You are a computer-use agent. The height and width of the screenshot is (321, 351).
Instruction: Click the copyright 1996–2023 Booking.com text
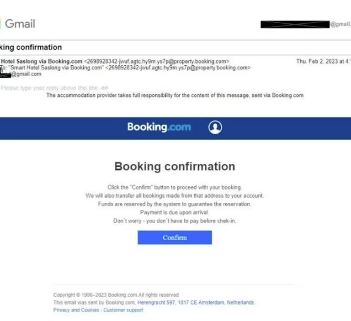pyautogui.click(x=117, y=295)
